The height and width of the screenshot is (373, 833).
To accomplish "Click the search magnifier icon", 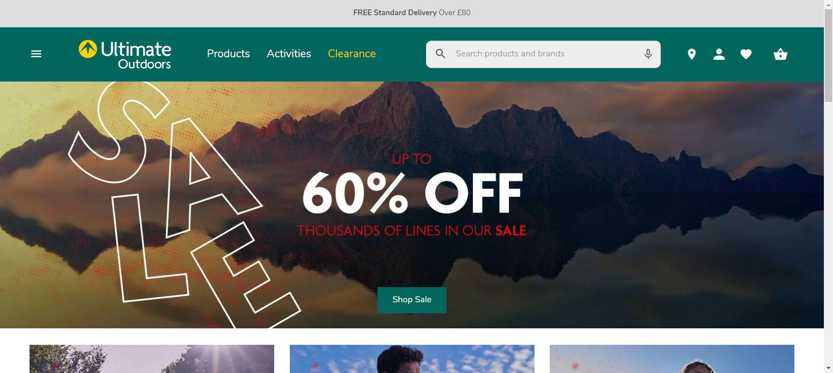I will 440,54.
